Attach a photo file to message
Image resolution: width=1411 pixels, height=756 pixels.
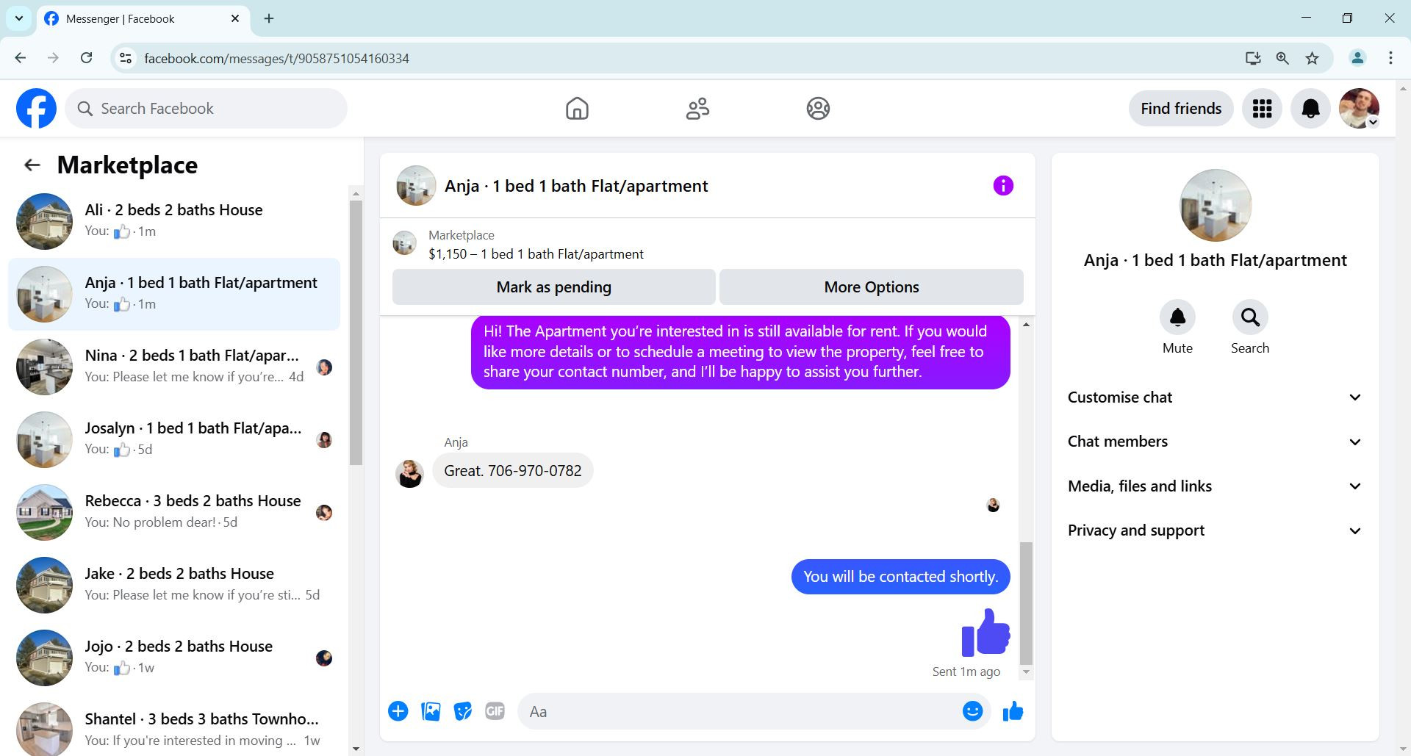(431, 711)
